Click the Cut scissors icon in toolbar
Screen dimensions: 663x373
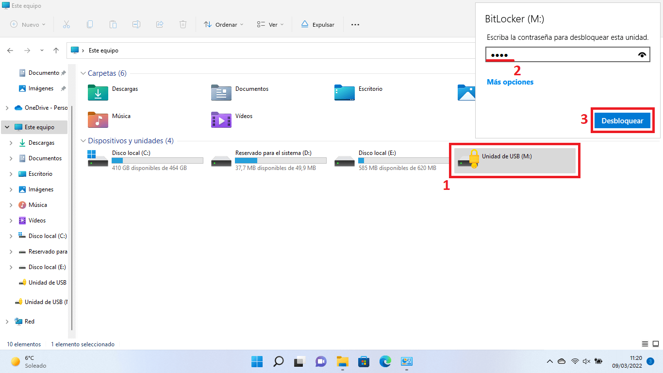66,24
